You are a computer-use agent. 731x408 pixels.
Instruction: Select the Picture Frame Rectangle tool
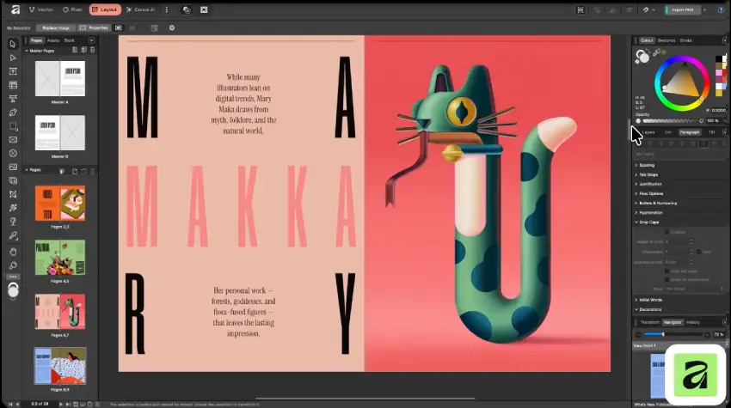(x=13, y=140)
